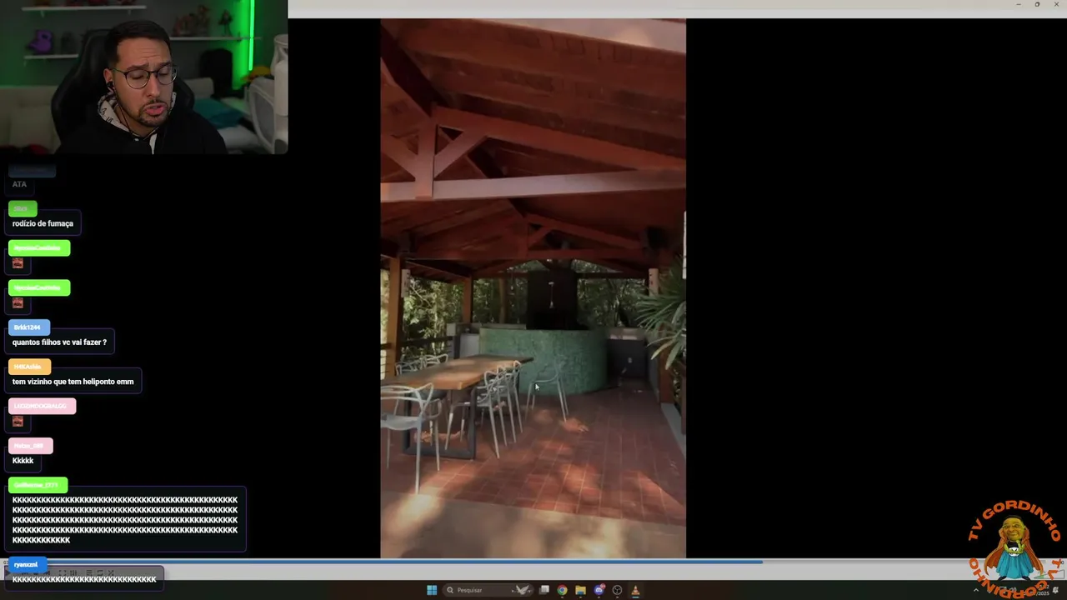This screenshot has height=600, width=1067.
Task: Select the username ryanxznl in chat
Action: [26, 565]
